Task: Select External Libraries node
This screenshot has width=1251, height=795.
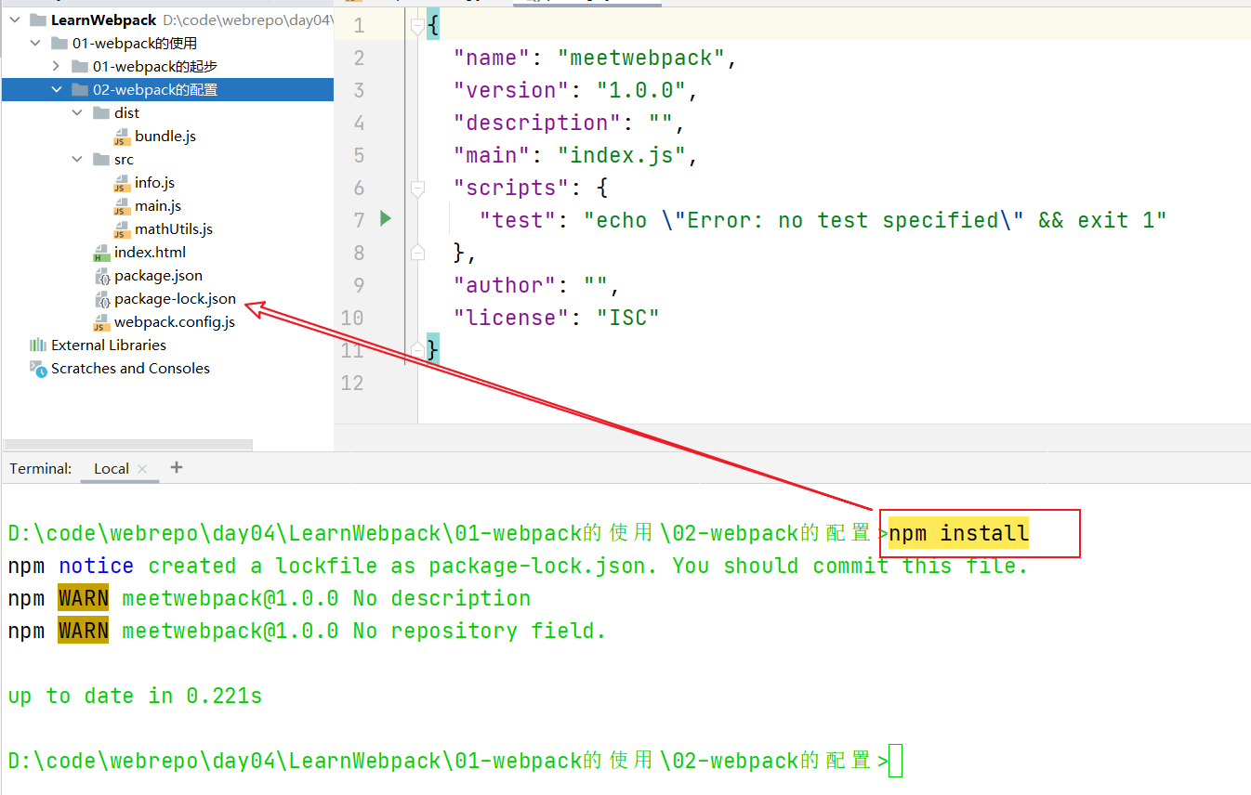Action: coord(109,345)
